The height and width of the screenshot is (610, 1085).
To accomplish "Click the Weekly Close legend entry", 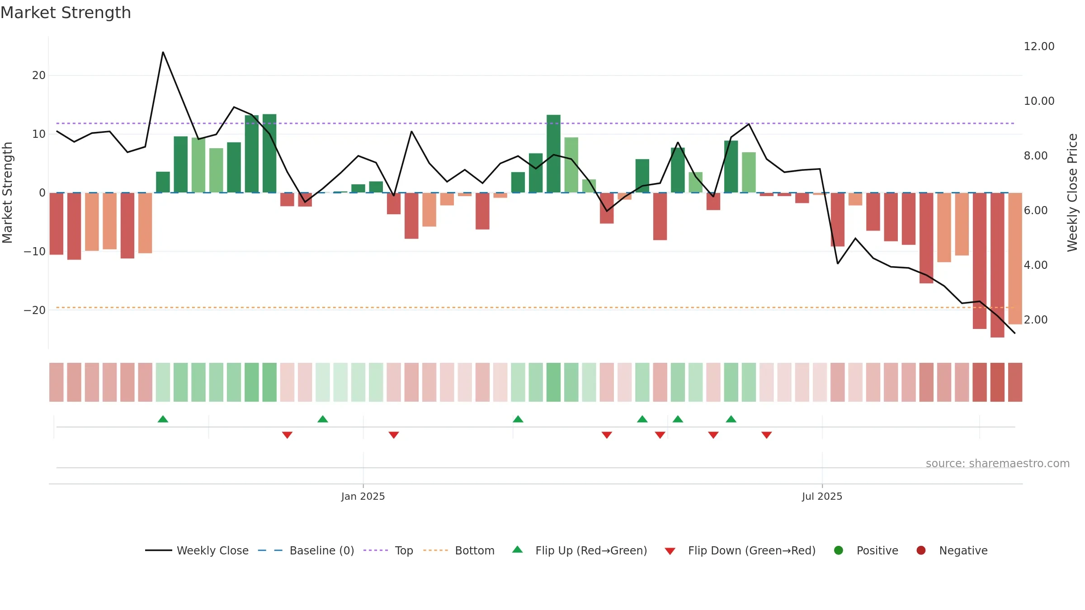I will click(197, 550).
